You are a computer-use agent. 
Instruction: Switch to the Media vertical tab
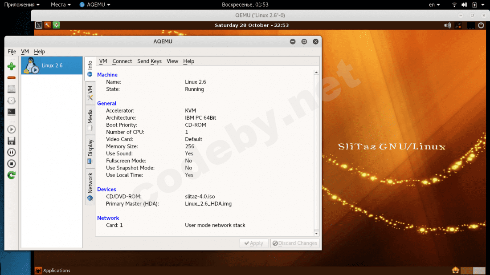(90, 120)
